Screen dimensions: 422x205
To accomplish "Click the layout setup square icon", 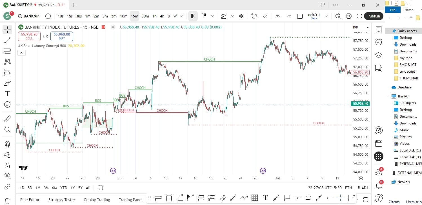I will (300, 16).
